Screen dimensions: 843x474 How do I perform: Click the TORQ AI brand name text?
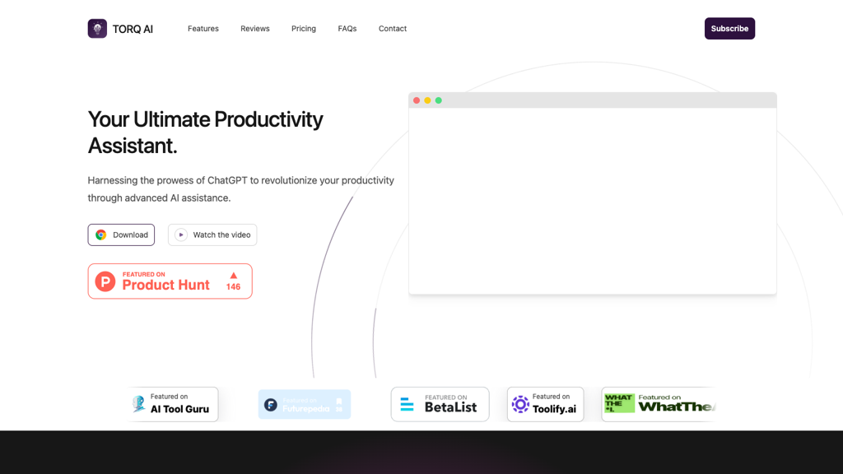tap(133, 29)
